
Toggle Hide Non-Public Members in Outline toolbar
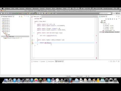click(x=114, y=19)
